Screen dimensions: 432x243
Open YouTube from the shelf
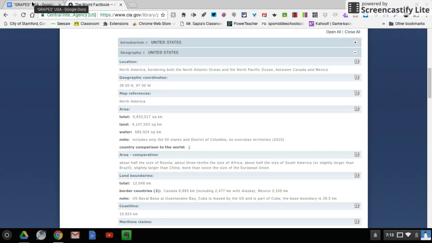tap(109, 235)
